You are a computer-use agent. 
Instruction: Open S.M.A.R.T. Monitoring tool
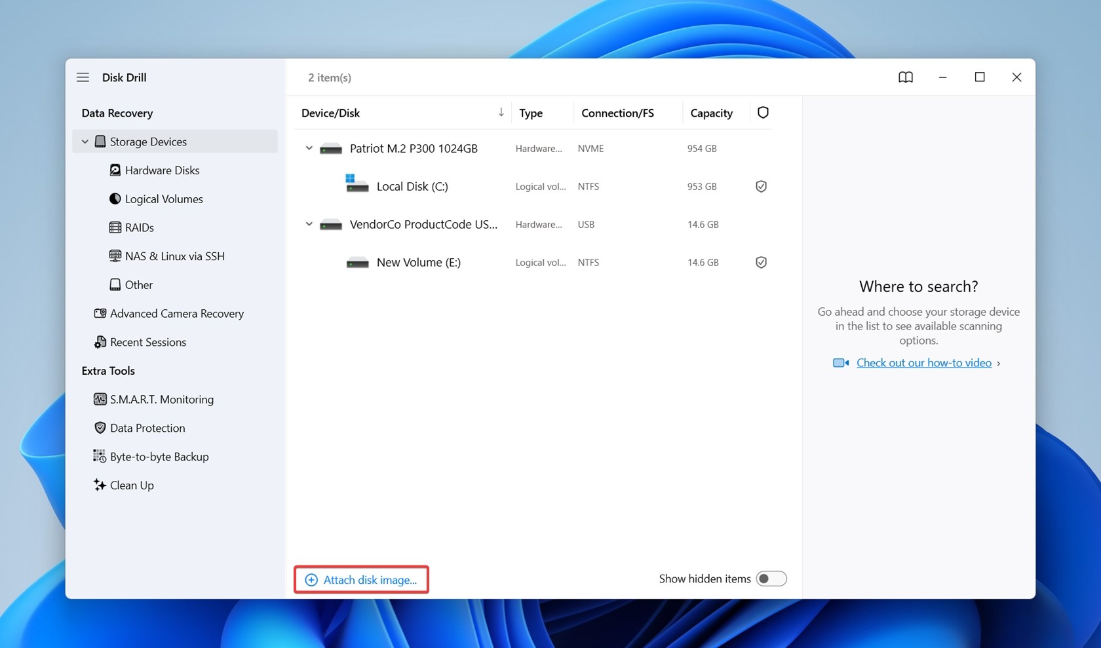click(161, 399)
